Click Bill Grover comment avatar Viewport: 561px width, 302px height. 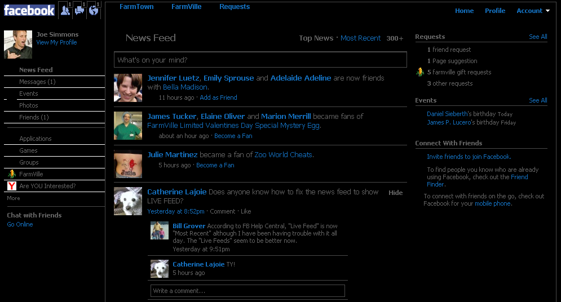click(160, 230)
